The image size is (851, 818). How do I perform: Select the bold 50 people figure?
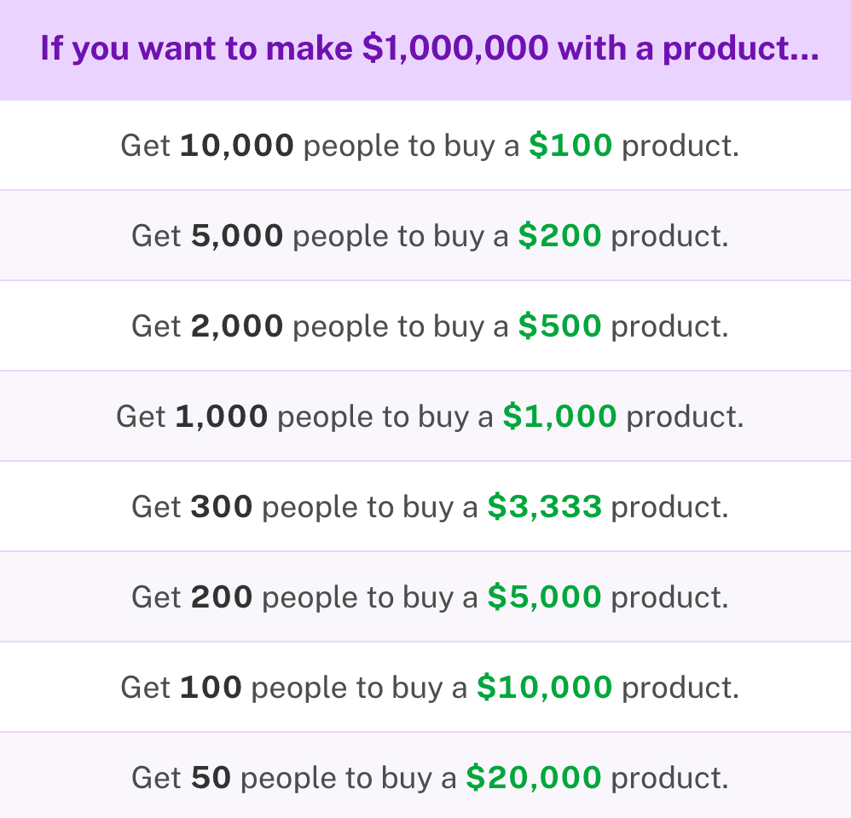coord(211,778)
